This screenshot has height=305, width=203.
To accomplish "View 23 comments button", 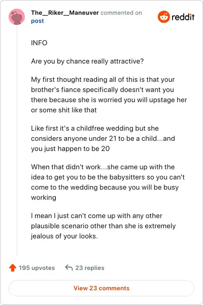I will pos(101,288).
